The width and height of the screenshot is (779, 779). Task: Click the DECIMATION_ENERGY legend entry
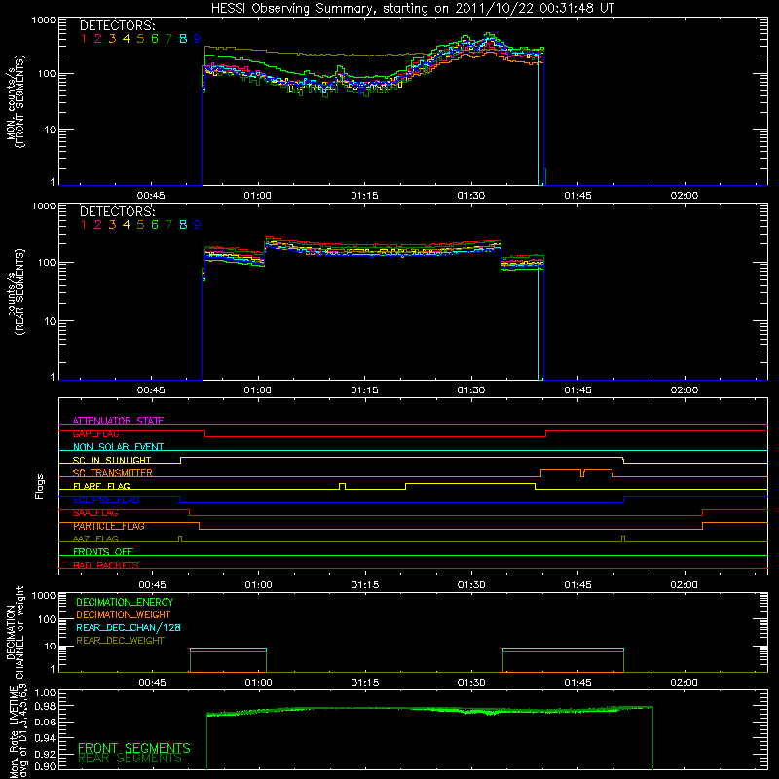(x=125, y=602)
